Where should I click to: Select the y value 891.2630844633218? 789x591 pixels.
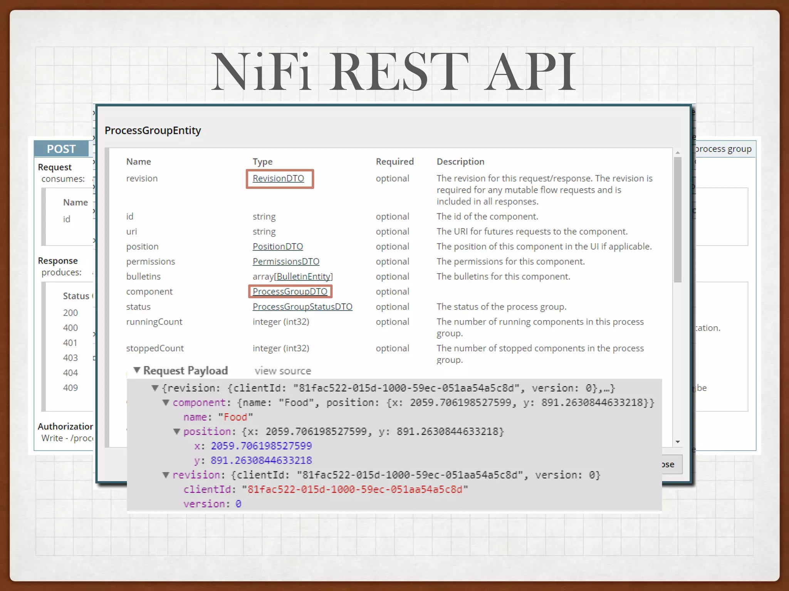coord(261,460)
